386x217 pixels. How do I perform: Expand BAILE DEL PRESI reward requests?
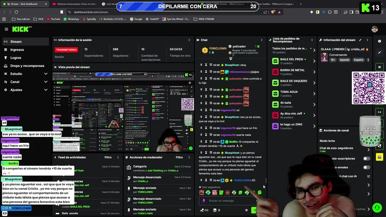coord(314,61)
